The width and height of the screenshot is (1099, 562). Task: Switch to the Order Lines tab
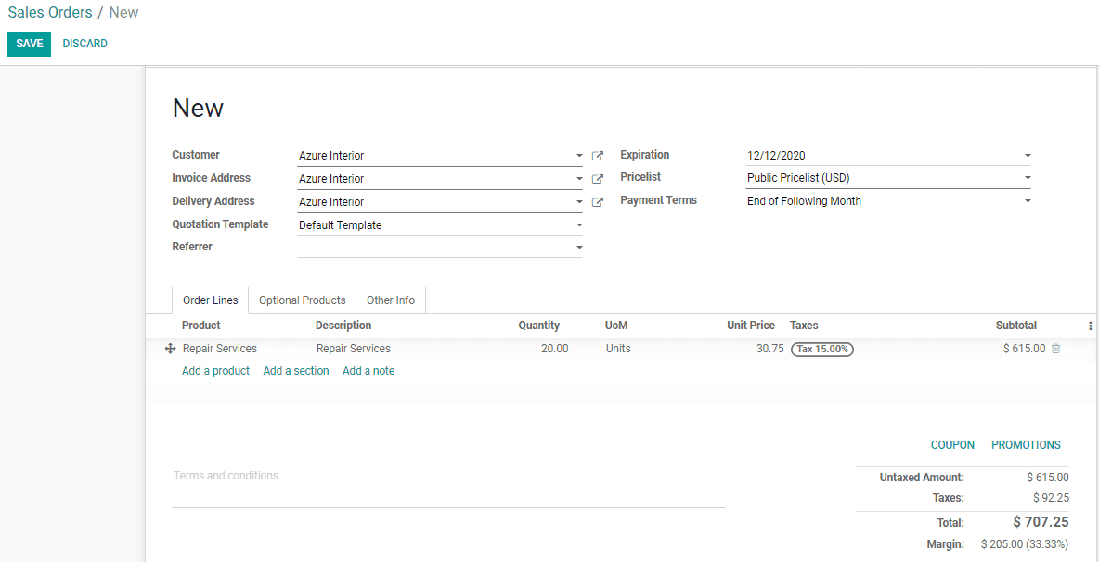tap(211, 300)
